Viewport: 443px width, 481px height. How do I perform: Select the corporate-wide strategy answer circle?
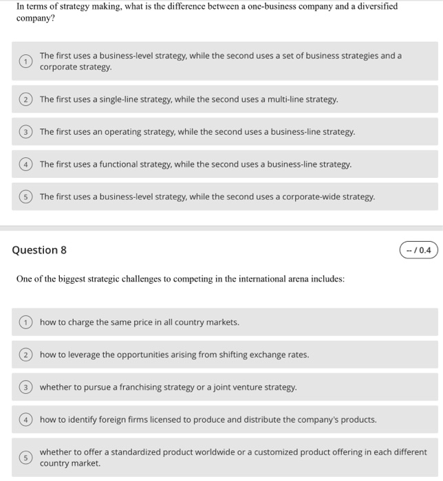pyautogui.click(x=25, y=197)
